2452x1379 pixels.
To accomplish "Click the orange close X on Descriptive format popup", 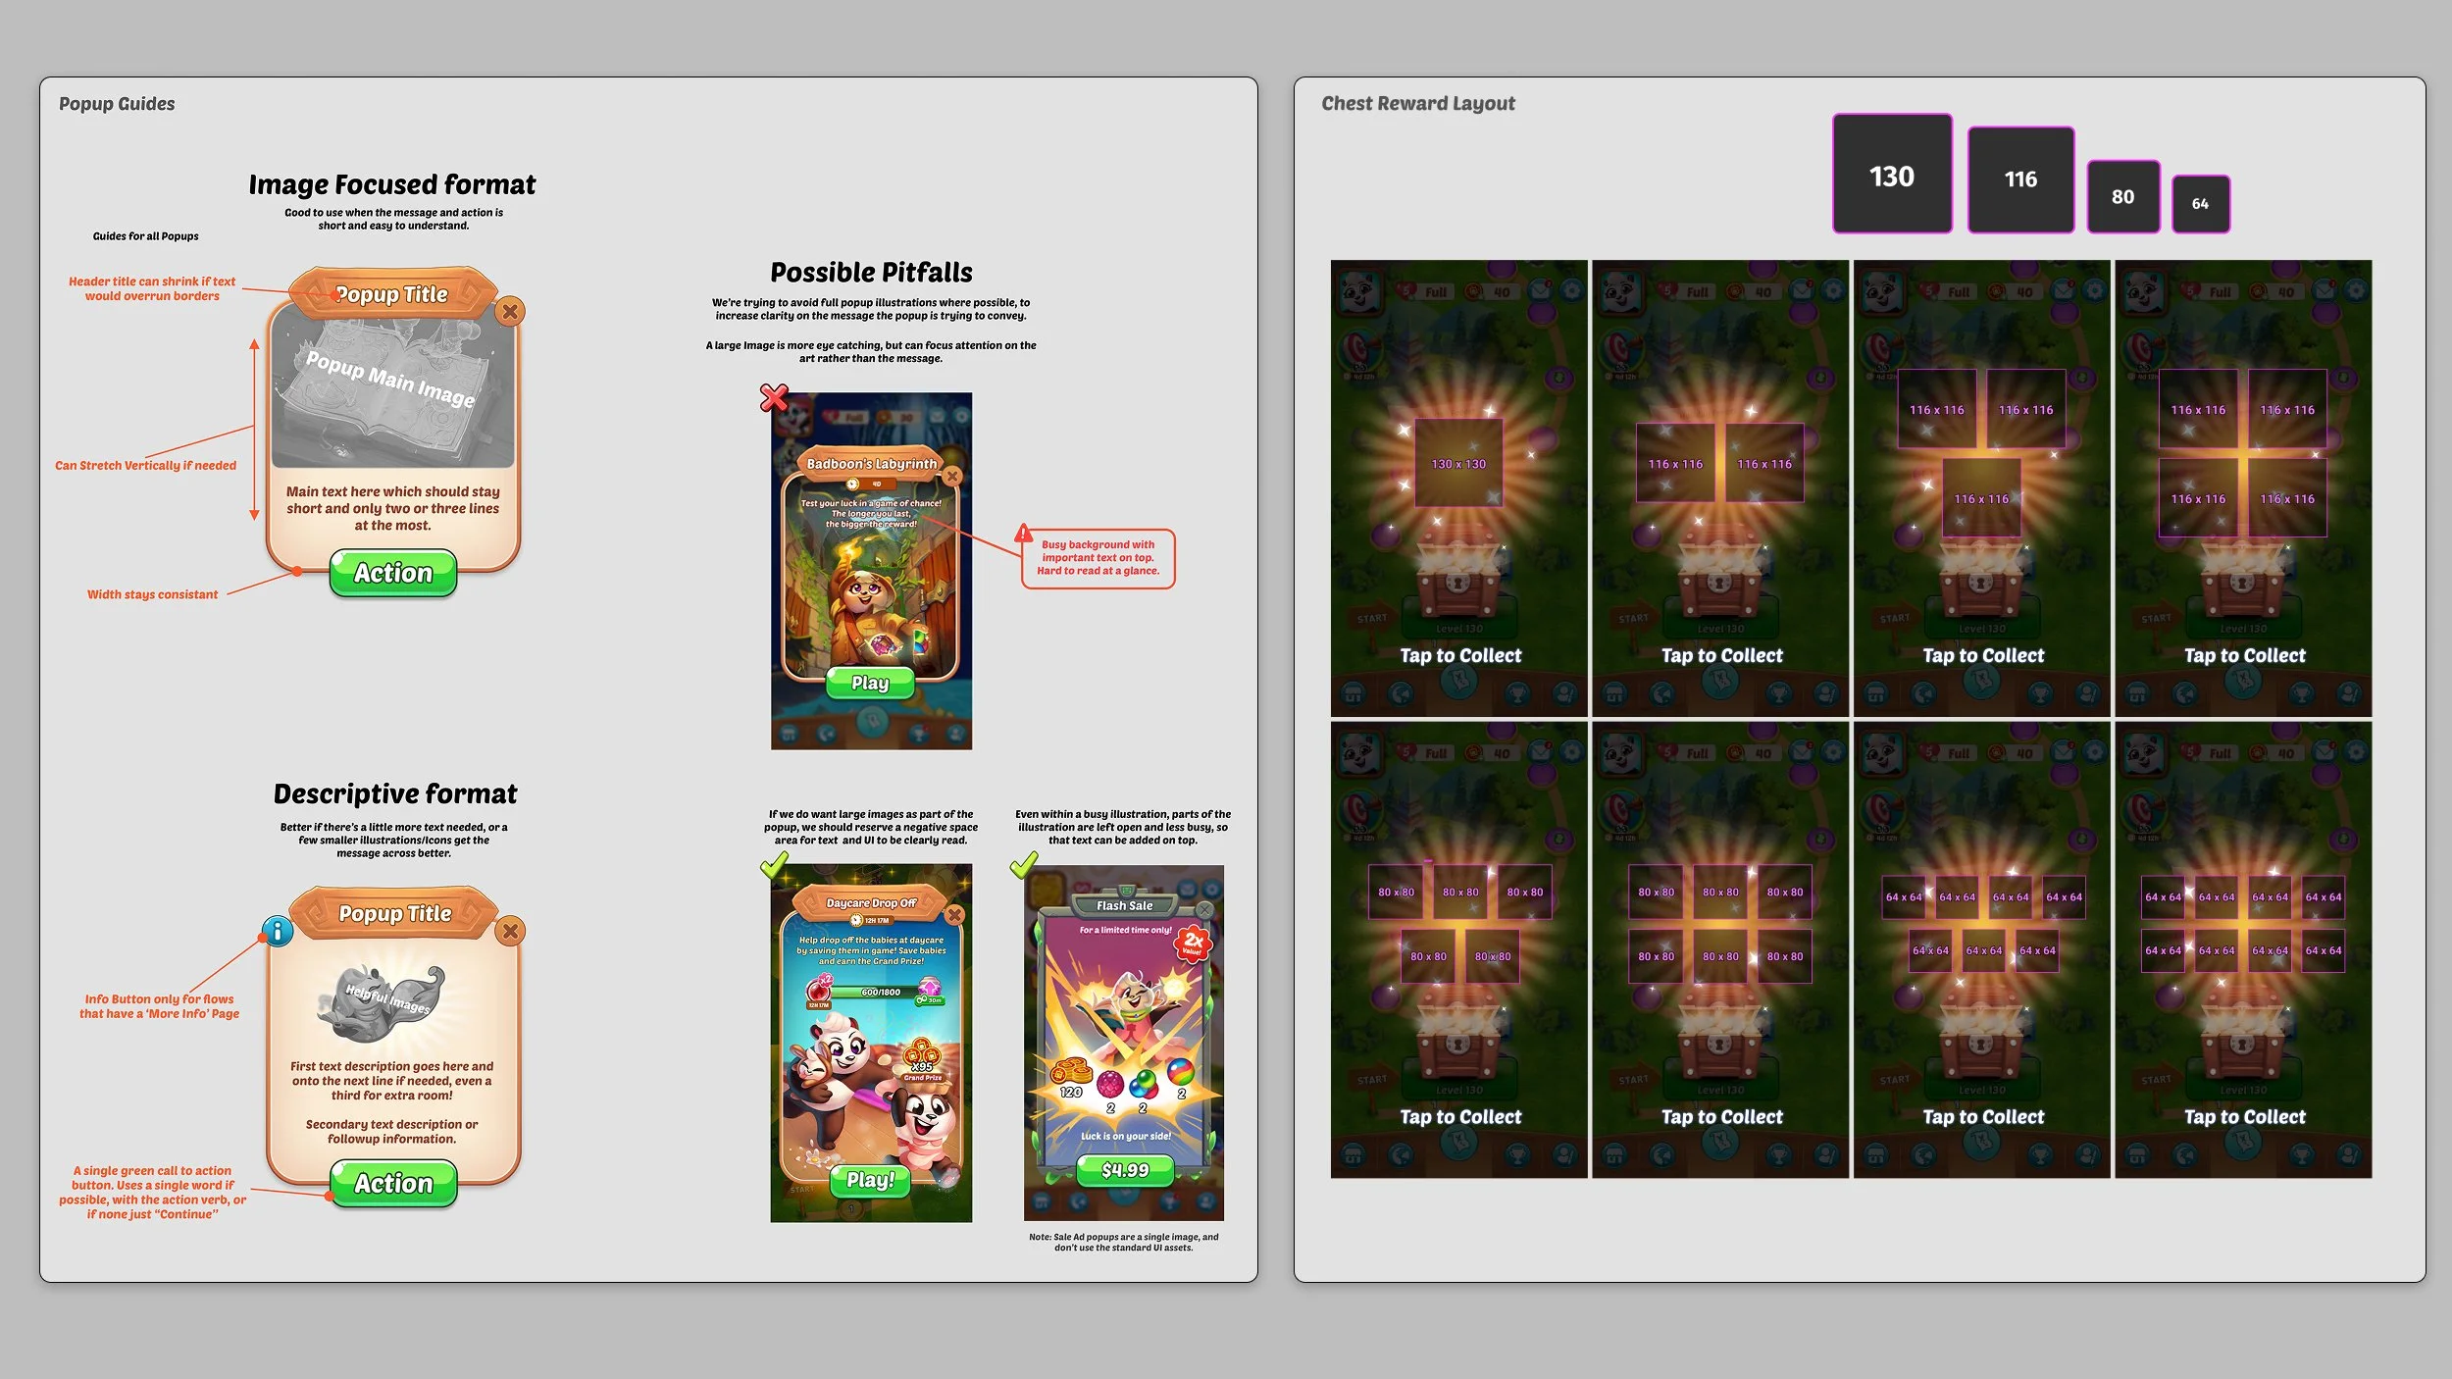I will [x=510, y=931].
